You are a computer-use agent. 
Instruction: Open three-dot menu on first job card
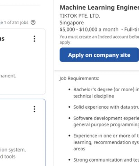pyautogui.click(x=34, y=39)
